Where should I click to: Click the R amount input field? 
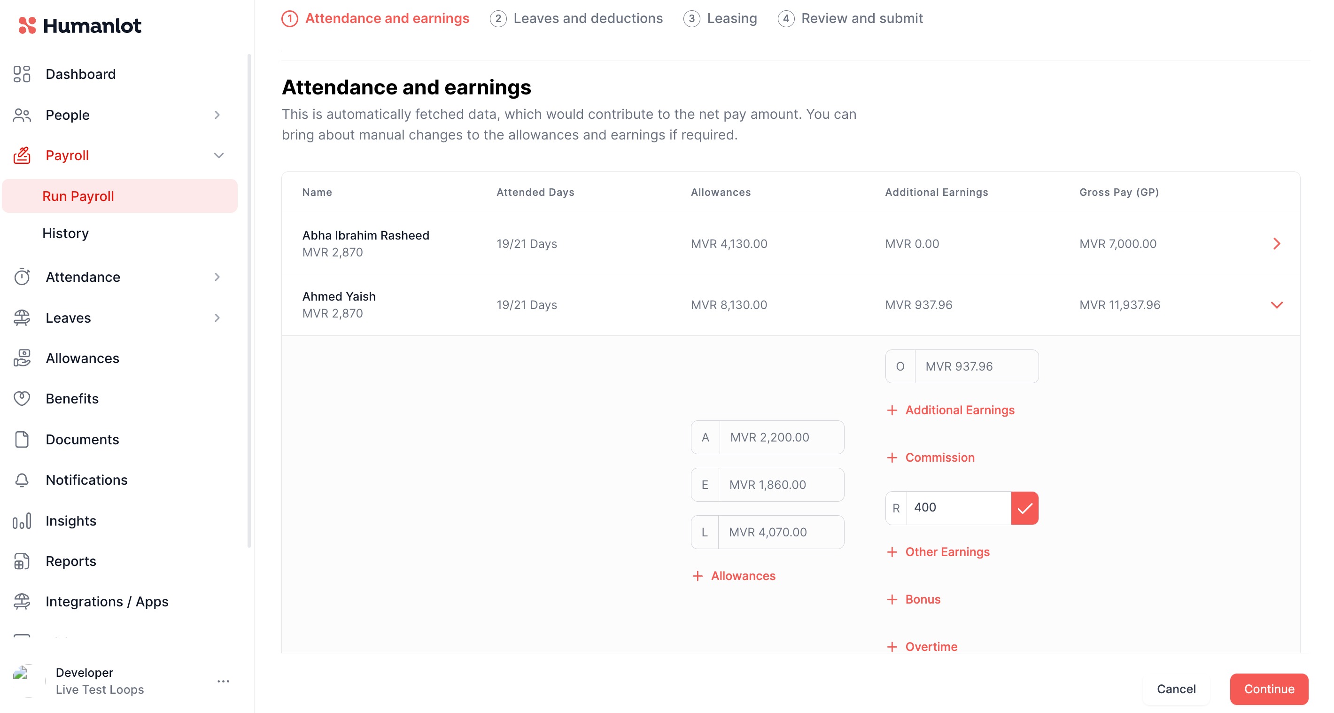958,507
